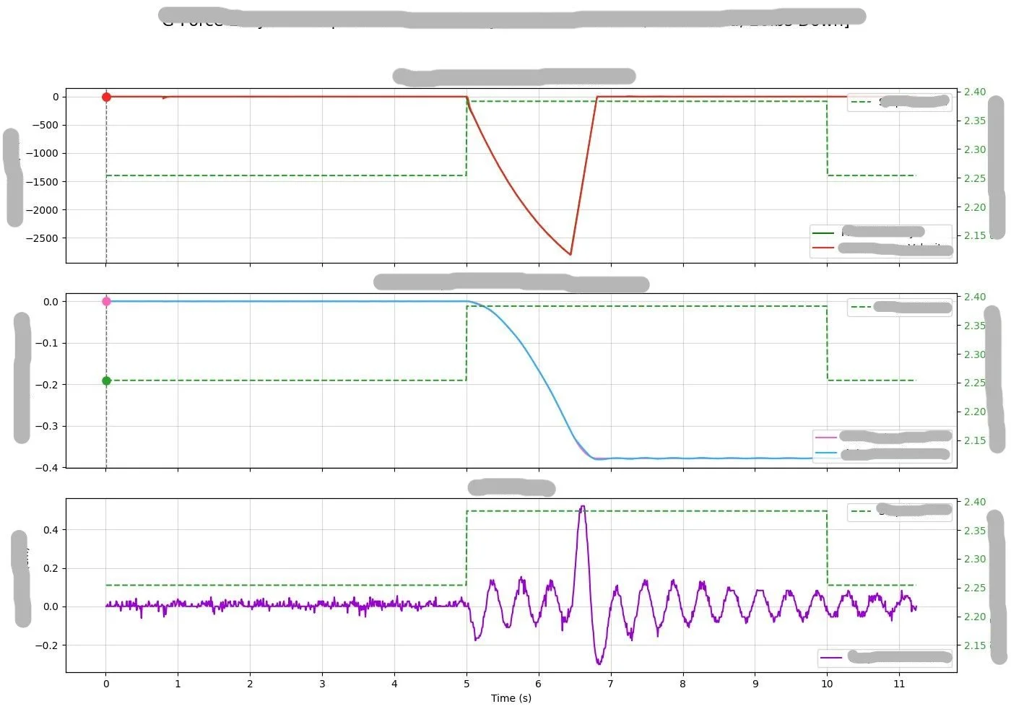
Task: Click the blue line sample in the middle legend
Action: point(825,453)
